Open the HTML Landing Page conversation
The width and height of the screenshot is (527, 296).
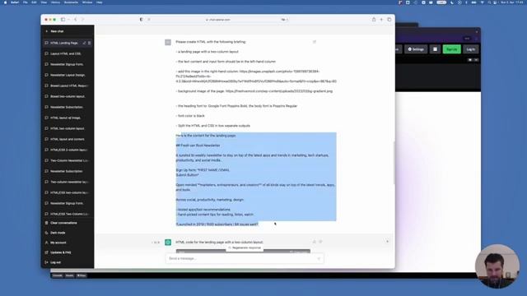coord(64,43)
